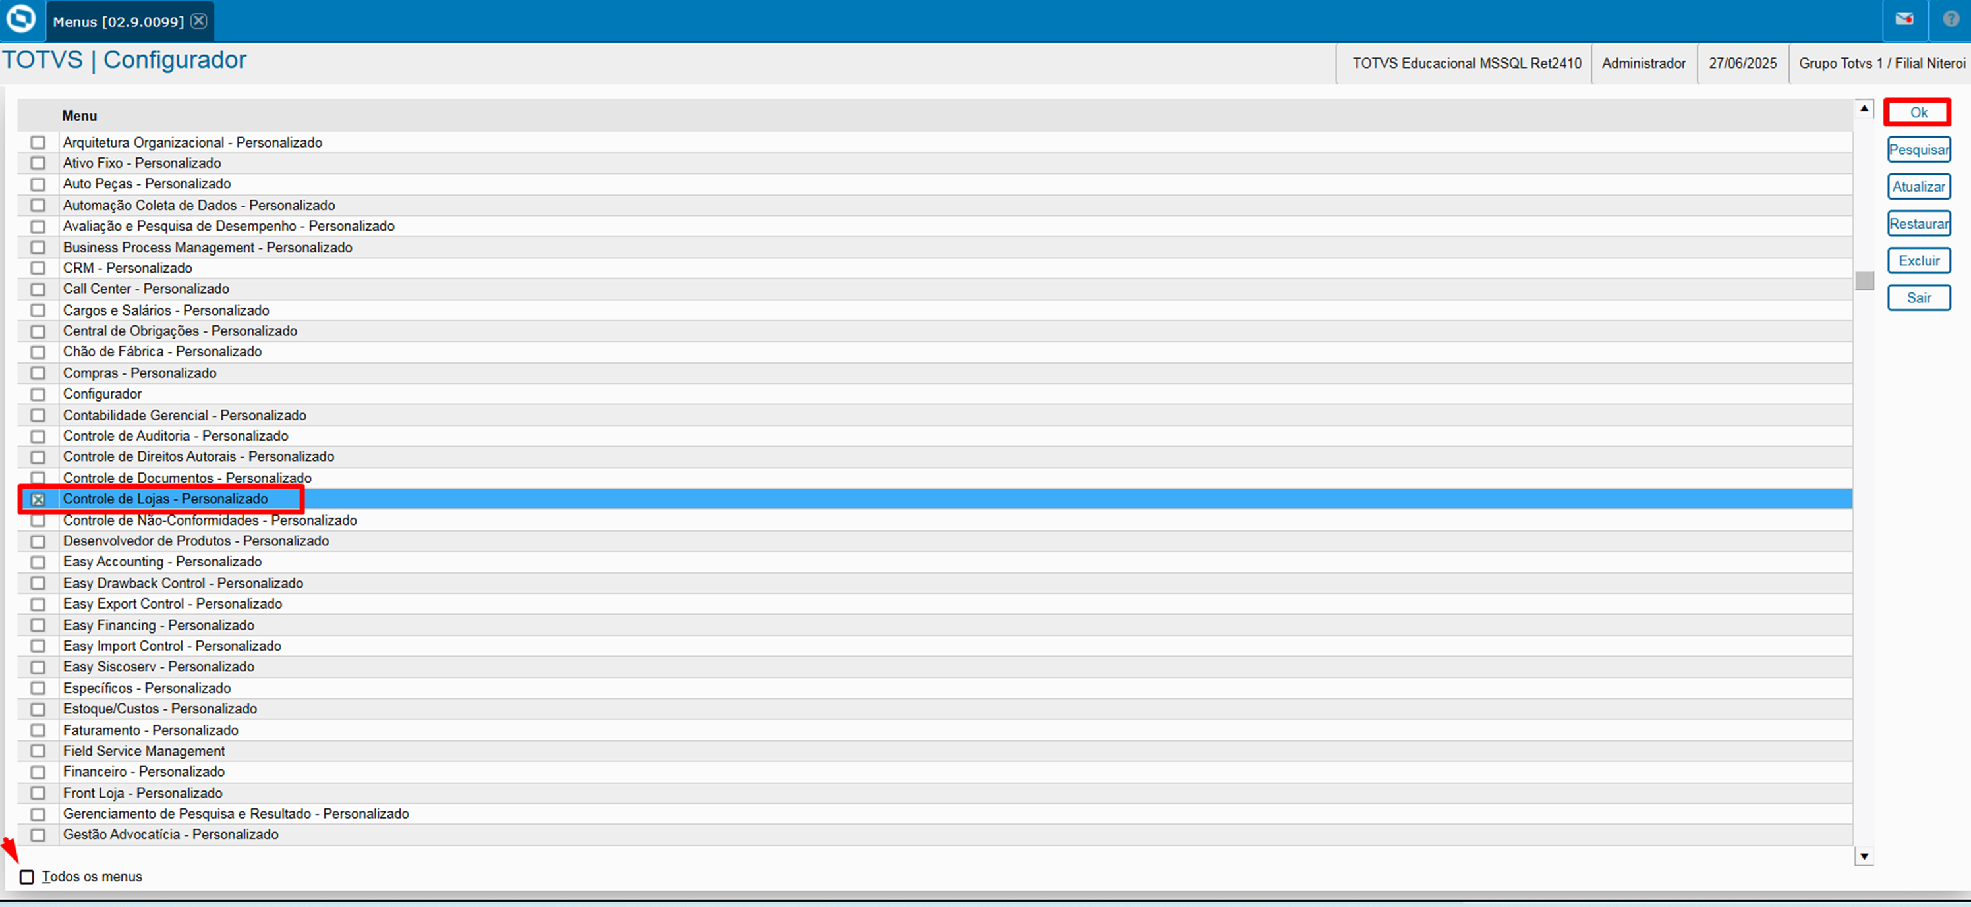Viewport: 1971px width, 907px height.
Task: Click the vertical scrollbar thumb
Action: click(x=1865, y=281)
